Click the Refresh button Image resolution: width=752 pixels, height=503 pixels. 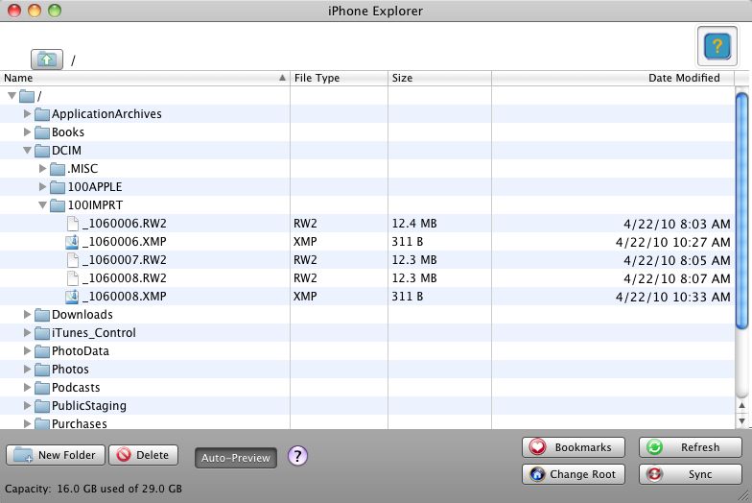(x=691, y=447)
